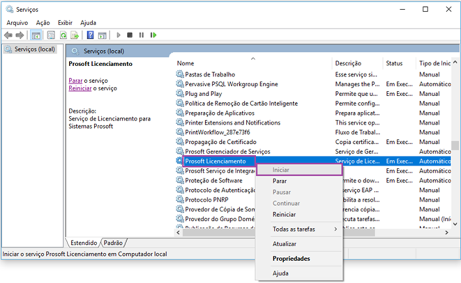Click the horizontal scrollbar right arrow
Viewport: 461px width, 283px height.
pyautogui.click(x=447, y=233)
